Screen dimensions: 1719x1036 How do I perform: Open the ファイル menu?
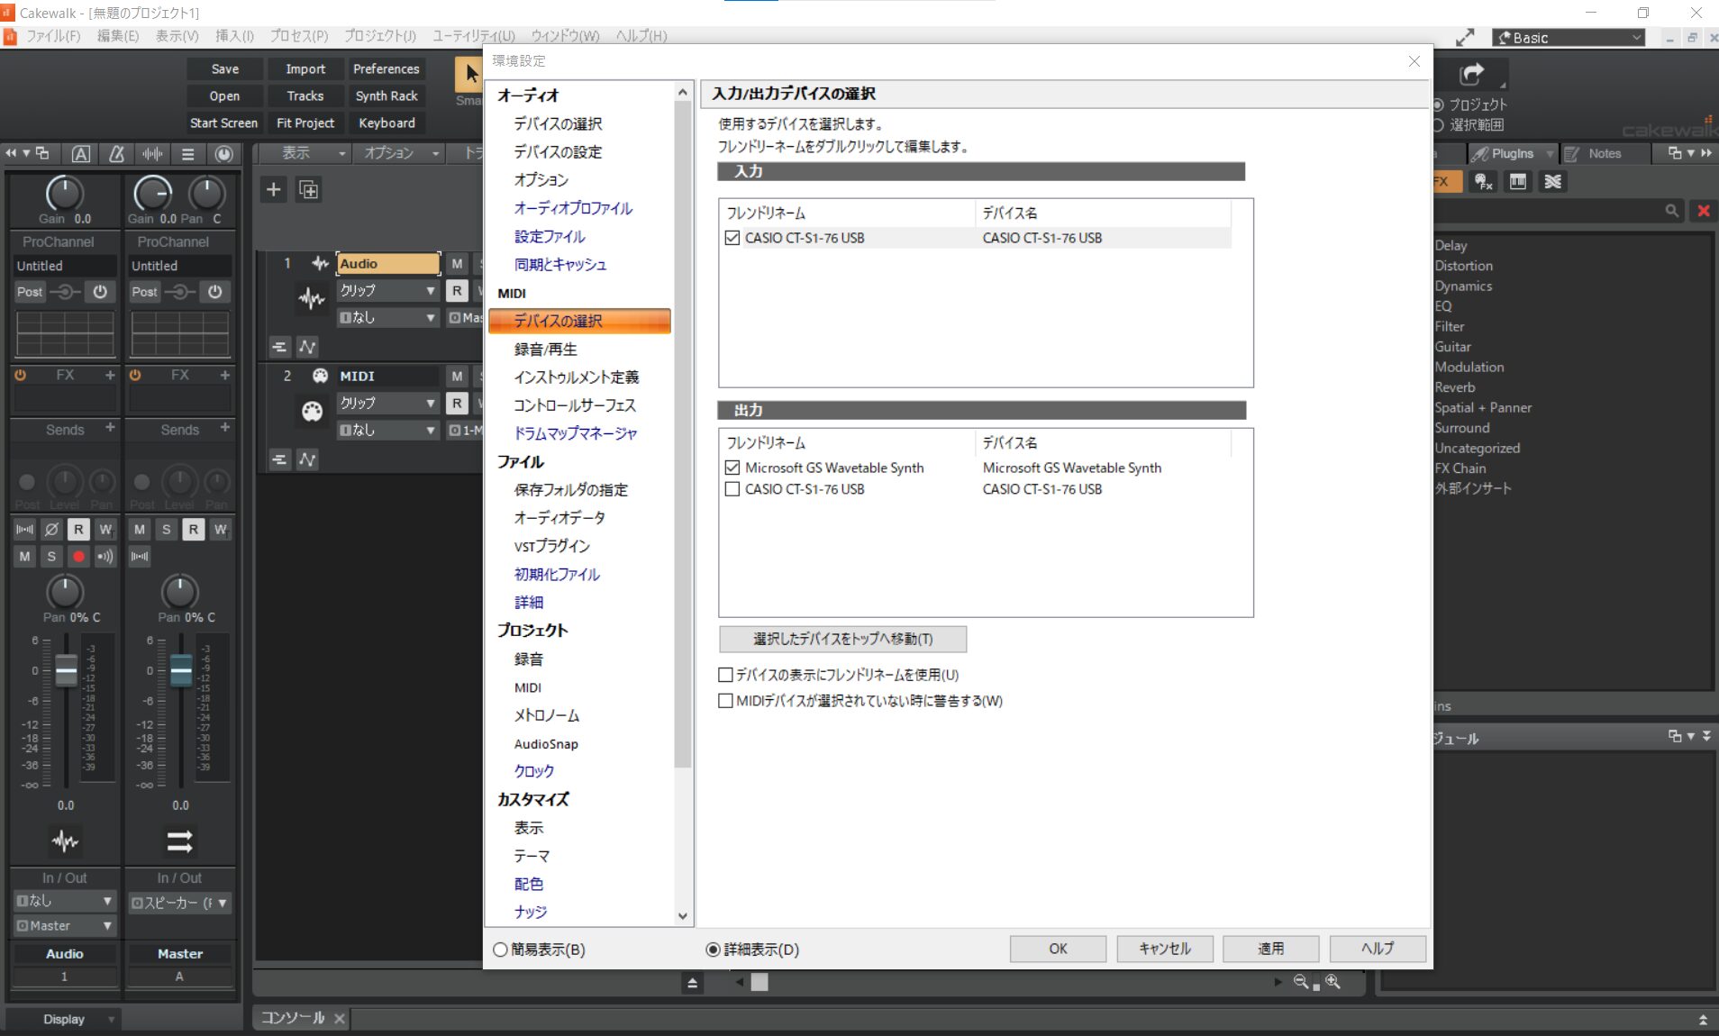click(x=52, y=36)
